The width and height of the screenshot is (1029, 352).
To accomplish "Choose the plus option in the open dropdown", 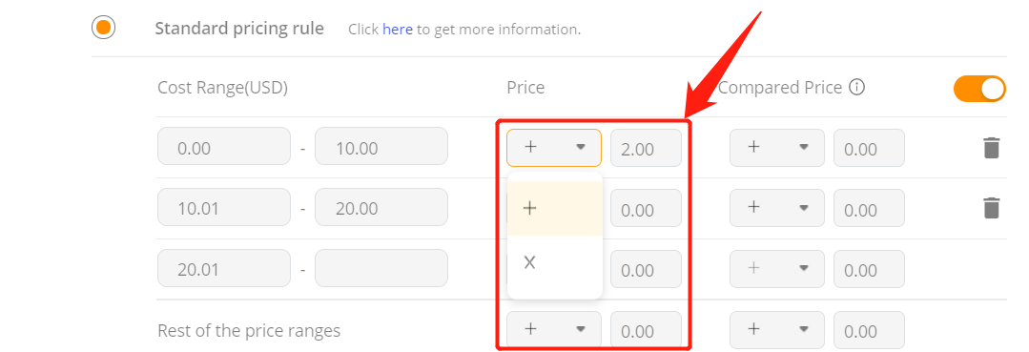I will click(x=555, y=208).
